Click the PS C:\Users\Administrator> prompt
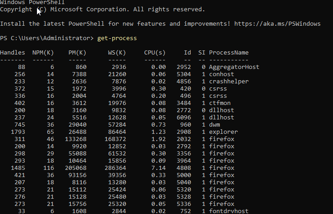 [x=47, y=38]
